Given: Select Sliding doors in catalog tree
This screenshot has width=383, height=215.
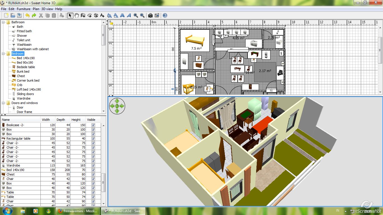Looking at the screenshot, I should click(x=25, y=94).
